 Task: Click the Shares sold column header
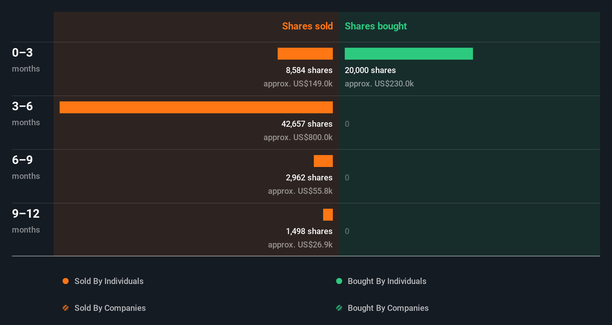point(307,26)
